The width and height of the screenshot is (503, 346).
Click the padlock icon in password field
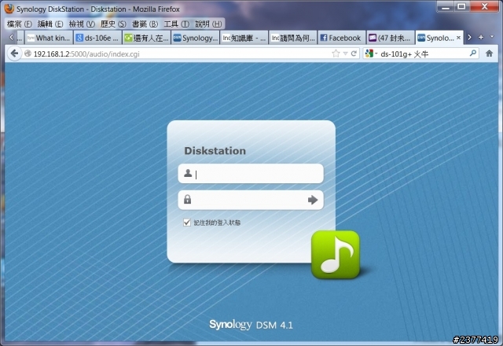tap(187, 200)
